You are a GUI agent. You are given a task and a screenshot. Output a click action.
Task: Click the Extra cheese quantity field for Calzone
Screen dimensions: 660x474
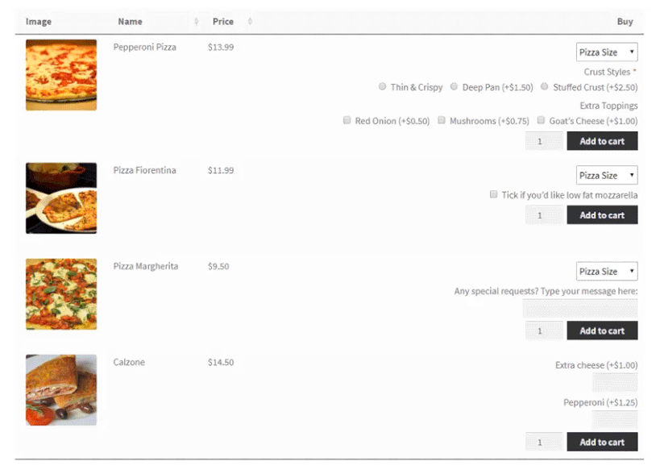click(x=615, y=381)
